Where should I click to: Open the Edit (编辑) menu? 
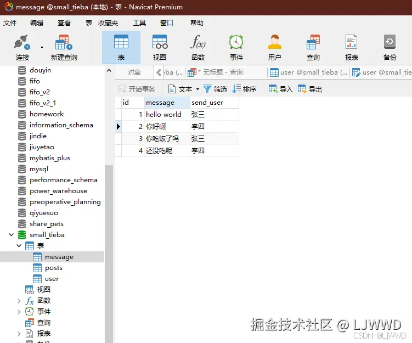[37, 23]
